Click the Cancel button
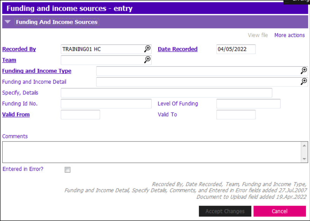 (280, 211)
